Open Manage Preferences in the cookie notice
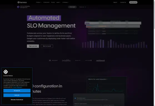155x106 pixels. click(x=17, y=100)
